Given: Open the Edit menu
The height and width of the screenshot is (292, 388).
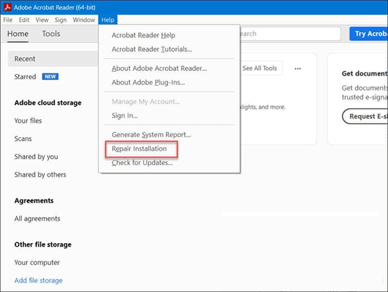Looking at the screenshot, I should pyautogui.click(x=24, y=20).
